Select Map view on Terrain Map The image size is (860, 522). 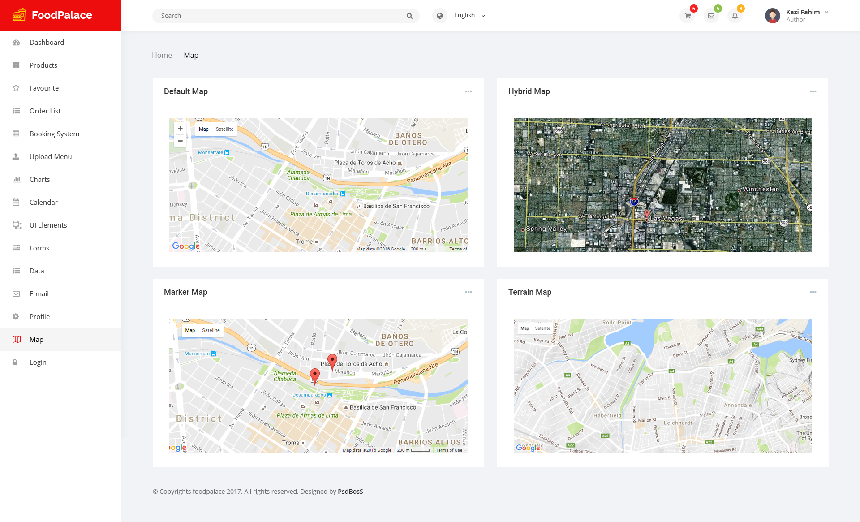(525, 328)
